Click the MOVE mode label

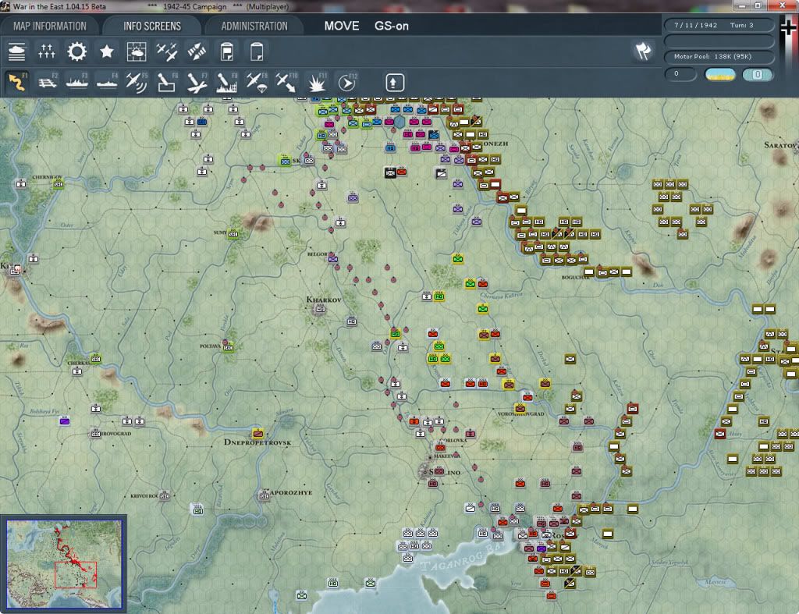tap(342, 26)
